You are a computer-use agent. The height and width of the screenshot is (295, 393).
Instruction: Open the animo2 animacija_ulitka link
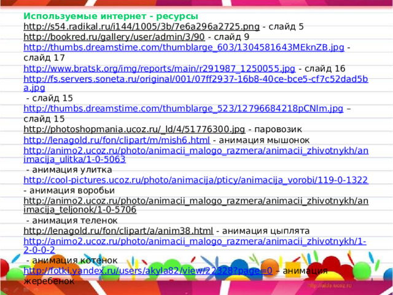tap(196, 155)
